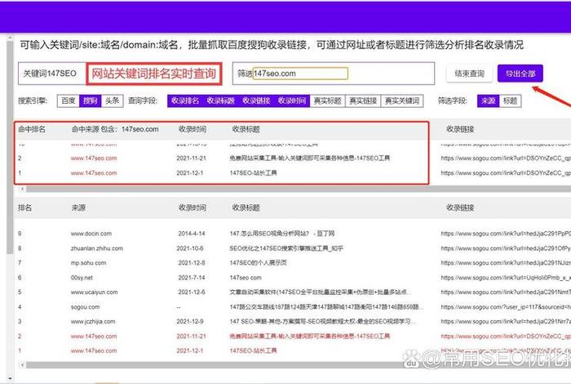Screen dimensions: 571x384
Task: Click left arrow of the 命中 table horizontal scrollbar
Action: pos(22,189)
